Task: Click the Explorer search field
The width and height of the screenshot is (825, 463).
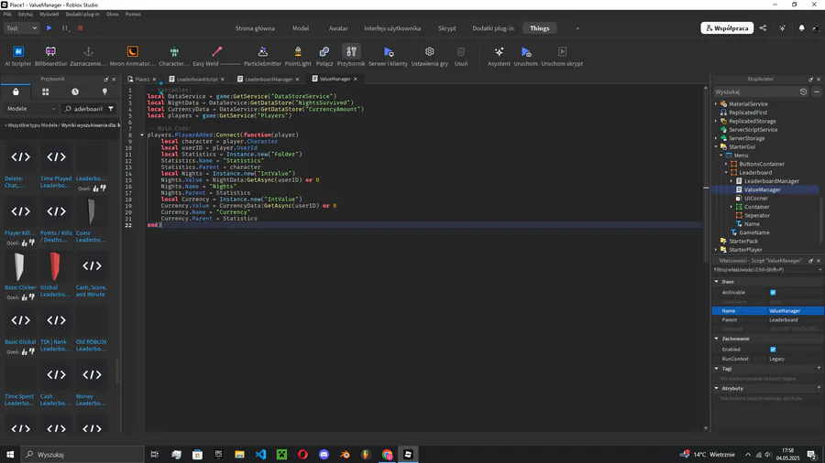Action: (755, 92)
